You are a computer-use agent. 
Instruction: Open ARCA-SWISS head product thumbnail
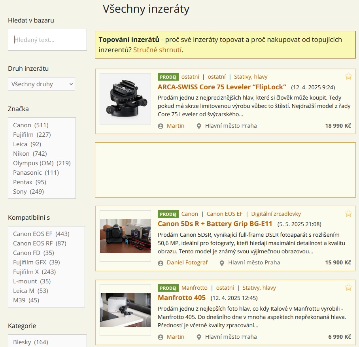pos(125,99)
